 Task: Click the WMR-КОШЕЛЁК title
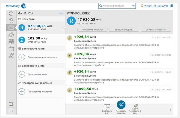pos(78,13)
